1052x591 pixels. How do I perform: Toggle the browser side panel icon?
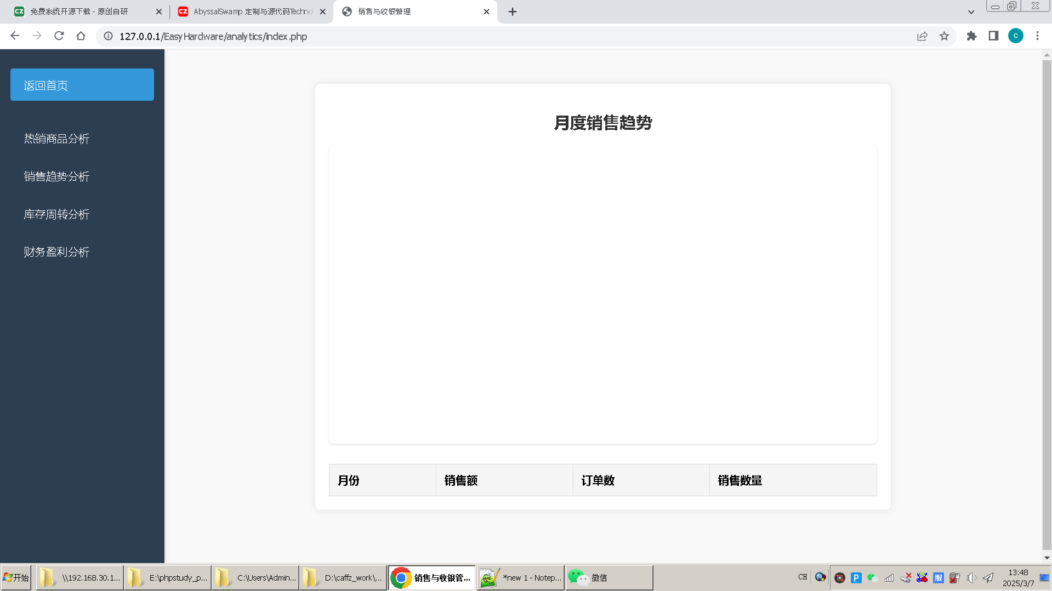pyautogui.click(x=993, y=36)
